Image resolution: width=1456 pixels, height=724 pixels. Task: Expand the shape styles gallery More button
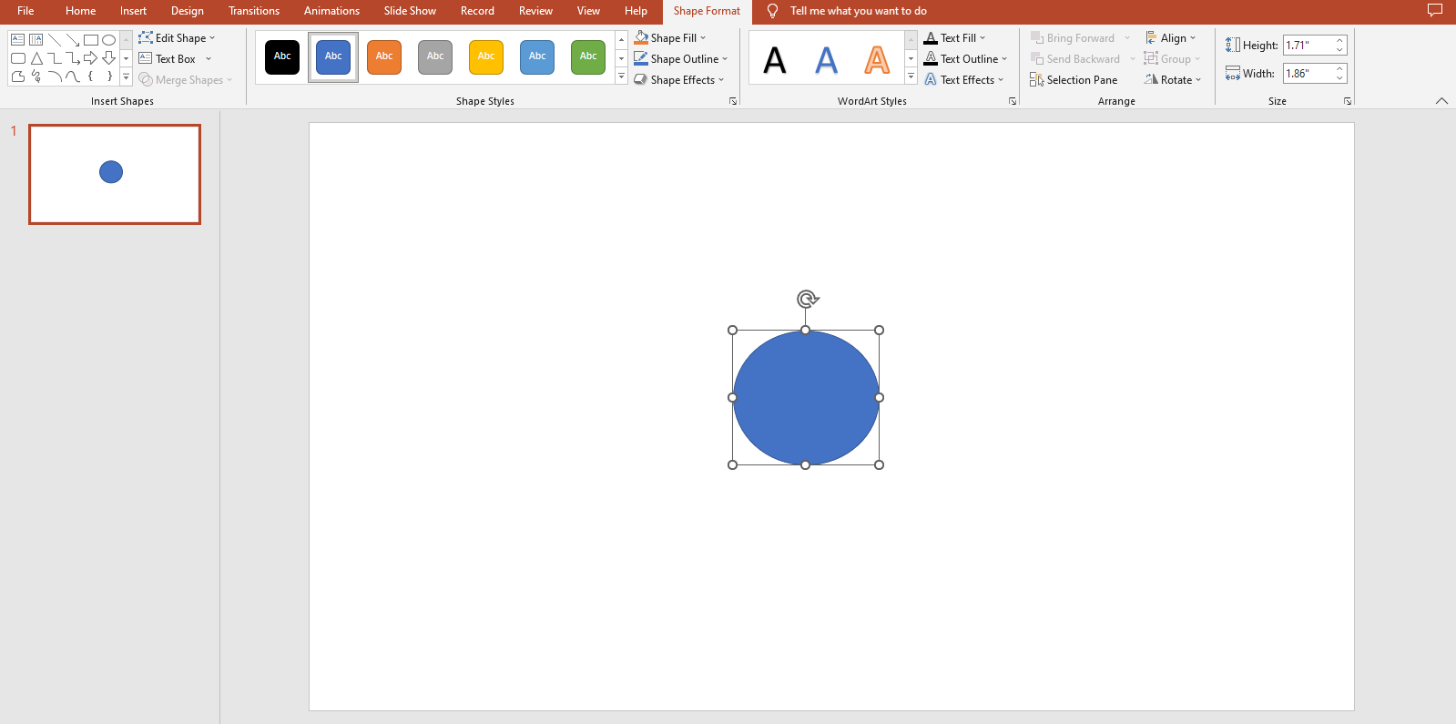(622, 77)
